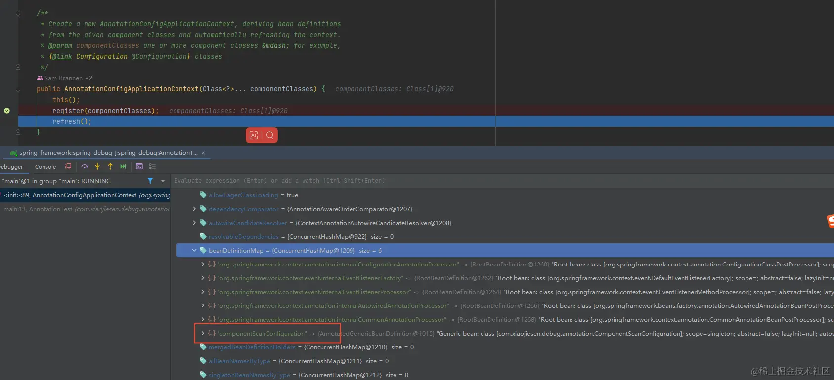The width and height of the screenshot is (834, 380).
Task: Click the Run to Cursor icon
Action: coord(123,166)
